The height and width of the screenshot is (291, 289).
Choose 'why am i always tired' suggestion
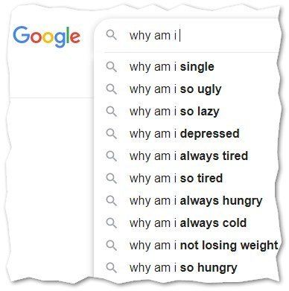click(188, 156)
